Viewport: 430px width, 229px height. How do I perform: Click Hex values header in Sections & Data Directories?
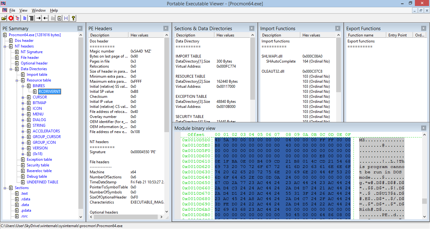[x=232, y=35]
